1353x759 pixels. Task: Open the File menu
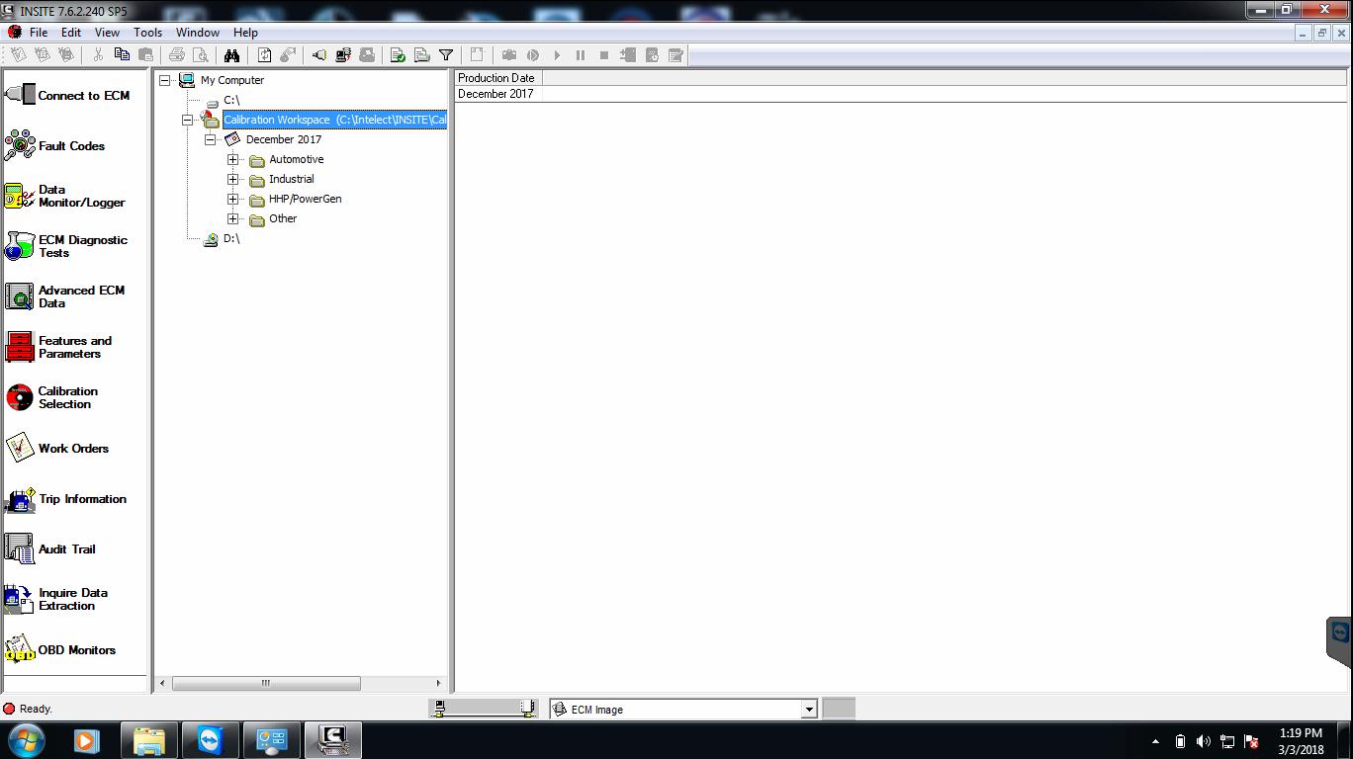[x=39, y=33]
